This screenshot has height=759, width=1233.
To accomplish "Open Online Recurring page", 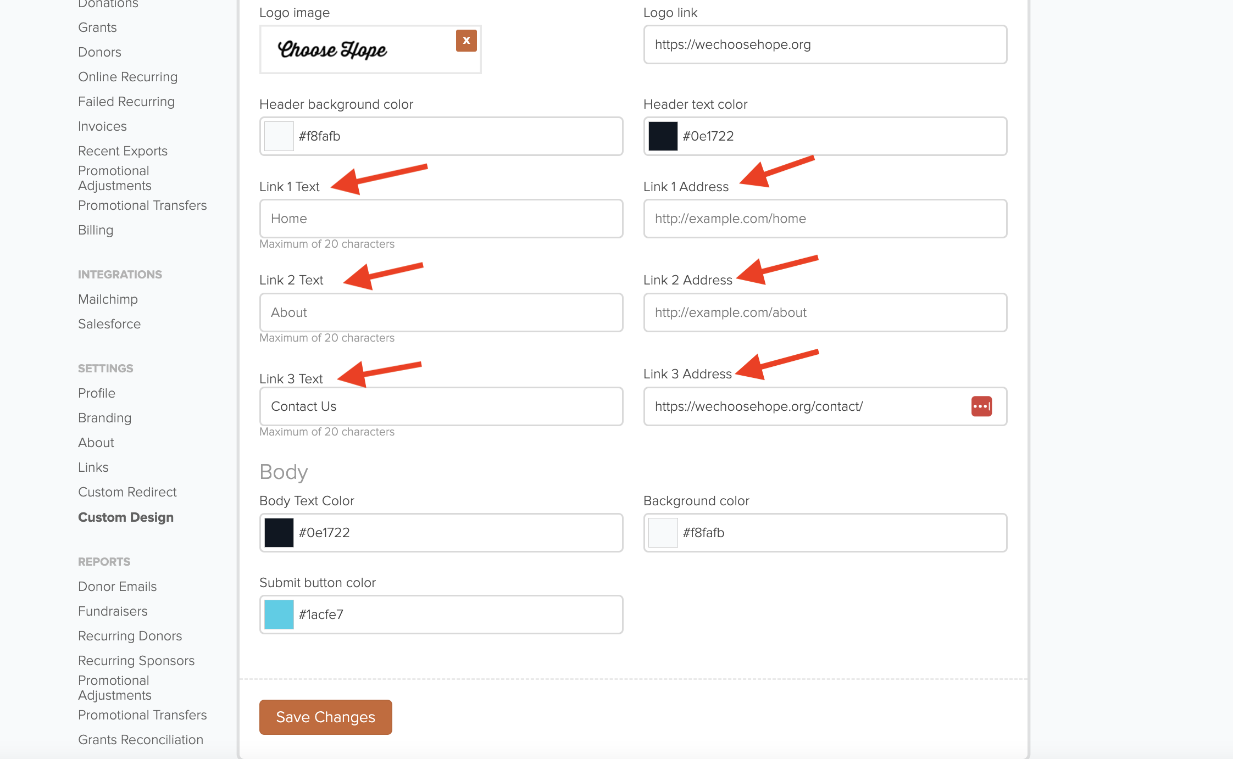I will (x=127, y=77).
